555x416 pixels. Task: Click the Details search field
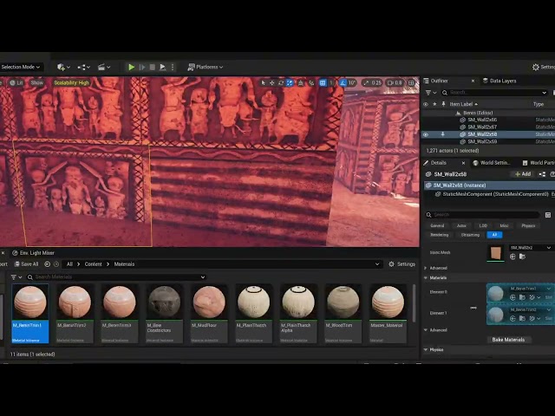pos(482,215)
